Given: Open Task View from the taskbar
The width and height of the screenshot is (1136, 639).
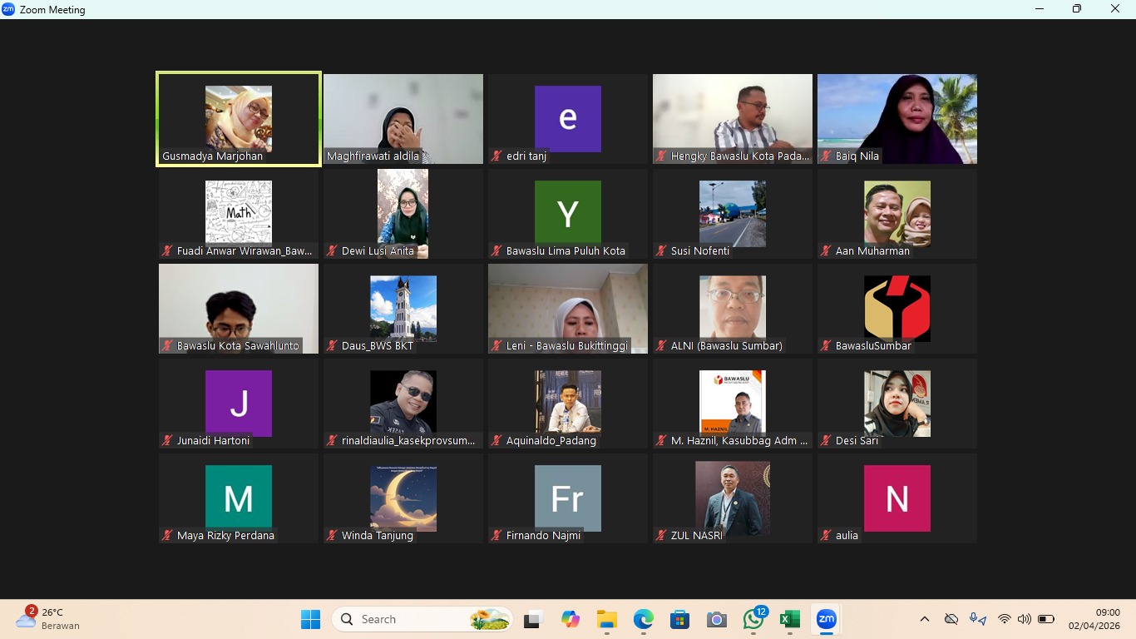Looking at the screenshot, I should click(x=532, y=620).
